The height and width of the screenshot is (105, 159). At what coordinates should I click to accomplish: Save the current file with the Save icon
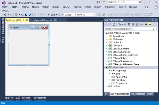26,15
